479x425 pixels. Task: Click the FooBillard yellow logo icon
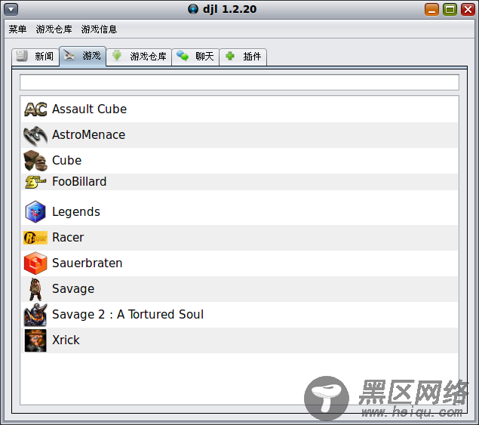(35, 182)
